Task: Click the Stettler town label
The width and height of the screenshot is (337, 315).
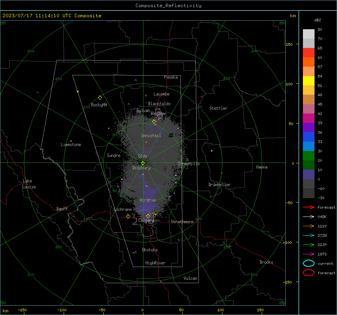Action: click(x=218, y=108)
